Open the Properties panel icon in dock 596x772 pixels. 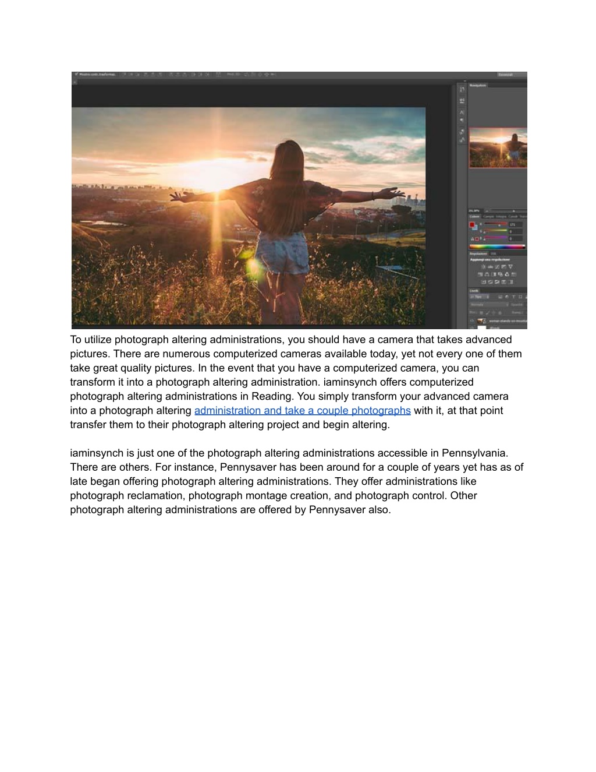point(462,100)
